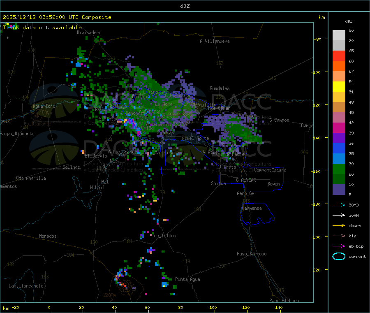This screenshot has width=370, height=313.
Task: Click the 'El_Desvio' map label
Action: pyautogui.click(x=96, y=156)
